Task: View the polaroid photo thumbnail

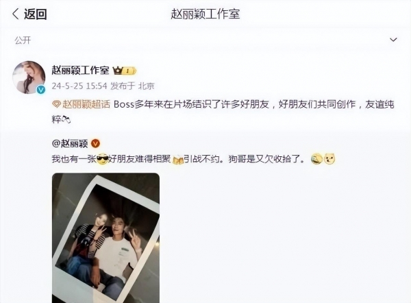Action: 105,238
